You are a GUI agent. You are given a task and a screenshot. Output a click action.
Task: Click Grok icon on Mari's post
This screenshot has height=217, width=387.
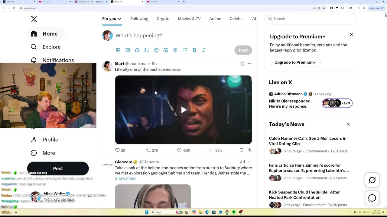[242, 64]
